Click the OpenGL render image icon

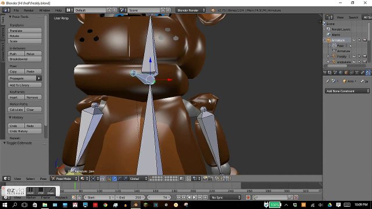click(205, 179)
